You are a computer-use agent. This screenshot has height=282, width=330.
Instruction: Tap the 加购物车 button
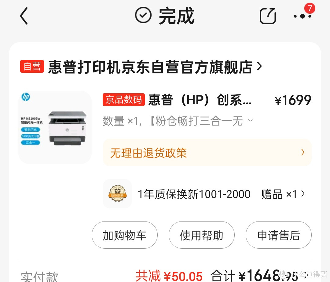pos(125,235)
